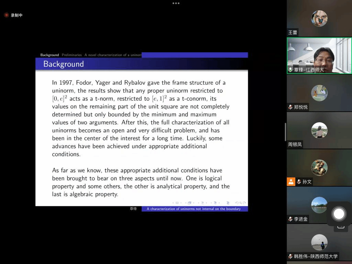Image resolution: width=352 pixels, height=264 pixels.
Task: Select the Background section in slide header
Action: (x=49, y=55)
